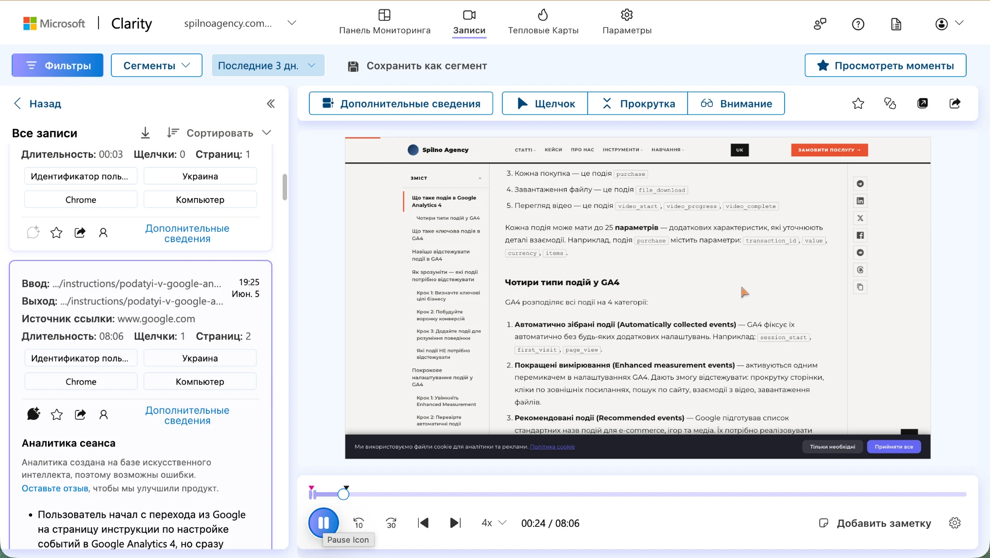Open the Фильтры panel
This screenshot has height=558, width=990.
[x=57, y=65]
